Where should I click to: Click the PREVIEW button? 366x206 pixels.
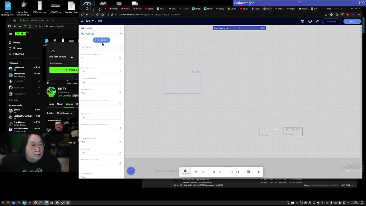tap(332, 21)
